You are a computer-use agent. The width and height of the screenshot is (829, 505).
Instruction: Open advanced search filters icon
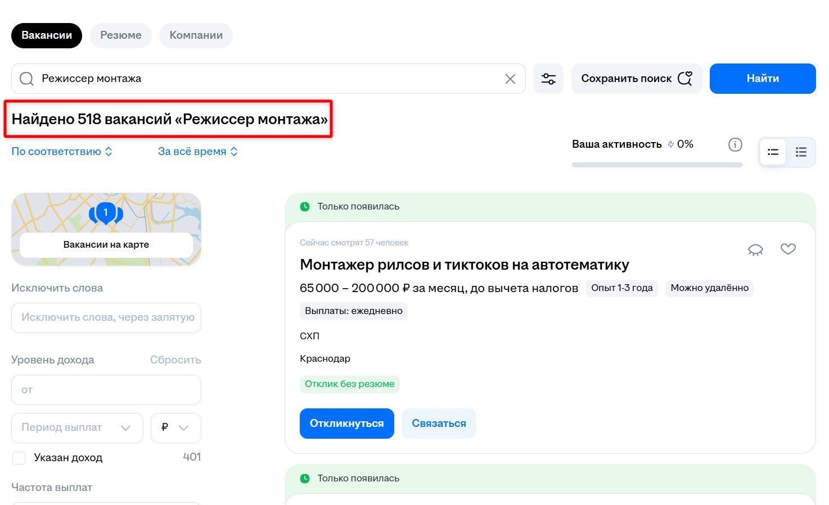[x=548, y=79]
